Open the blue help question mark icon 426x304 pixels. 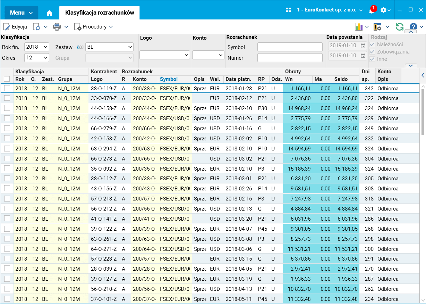[x=413, y=27]
